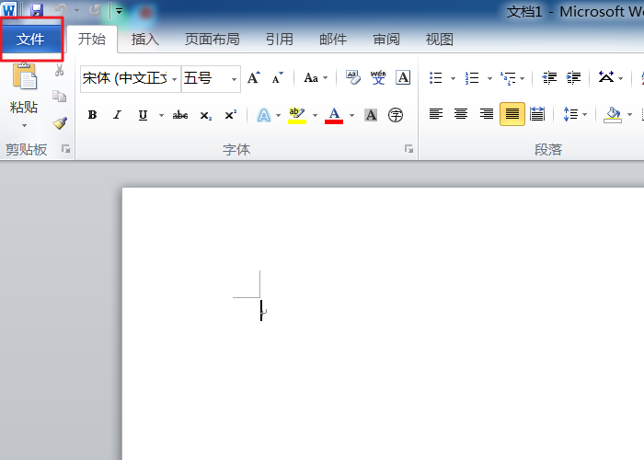
Task: Toggle Superscript formatting
Action: (x=231, y=115)
